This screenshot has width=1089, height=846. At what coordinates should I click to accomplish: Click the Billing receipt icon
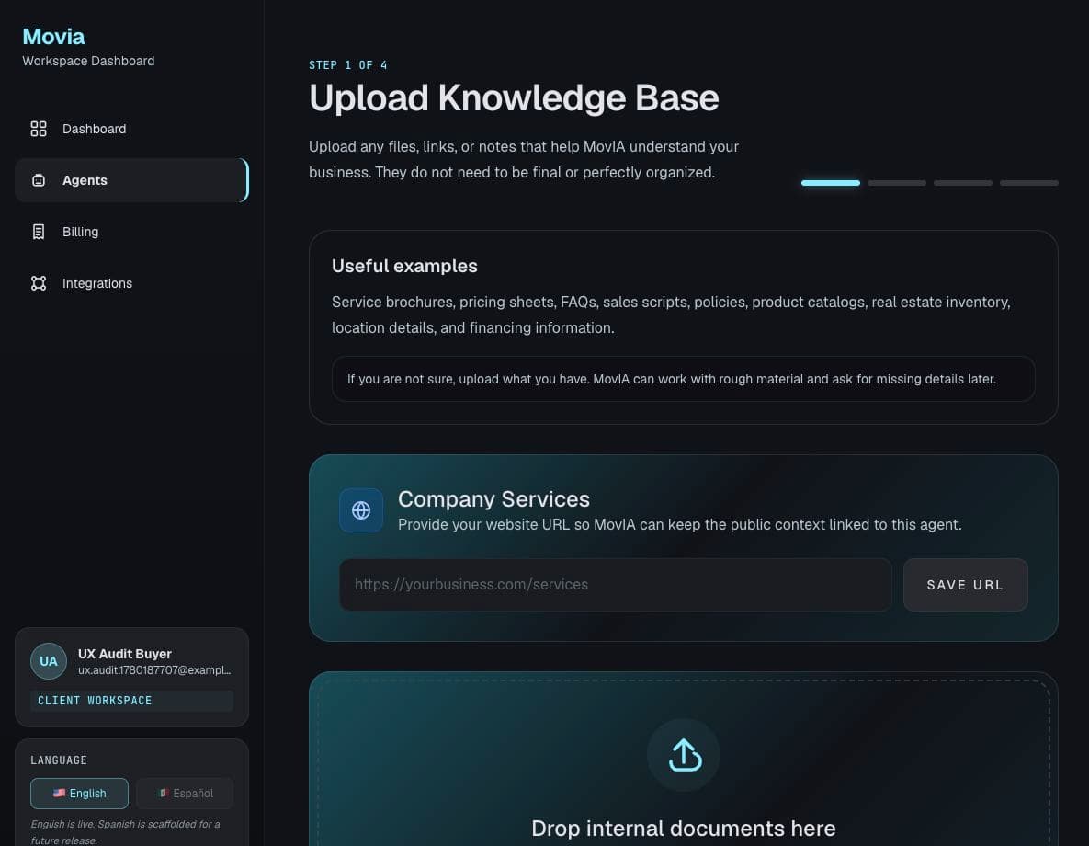[x=39, y=232]
